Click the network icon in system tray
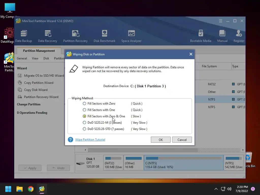 223,189
